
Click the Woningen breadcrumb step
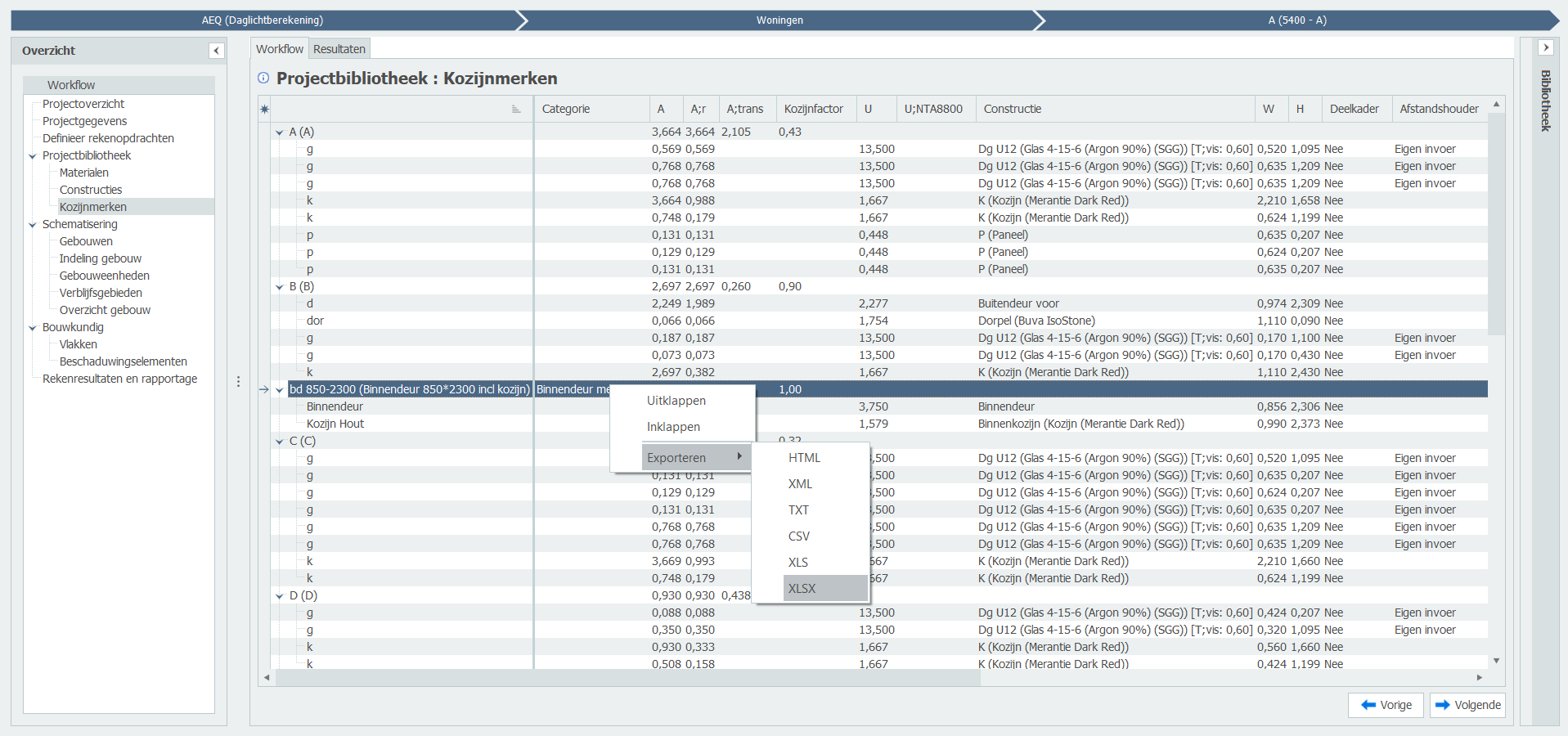779,20
